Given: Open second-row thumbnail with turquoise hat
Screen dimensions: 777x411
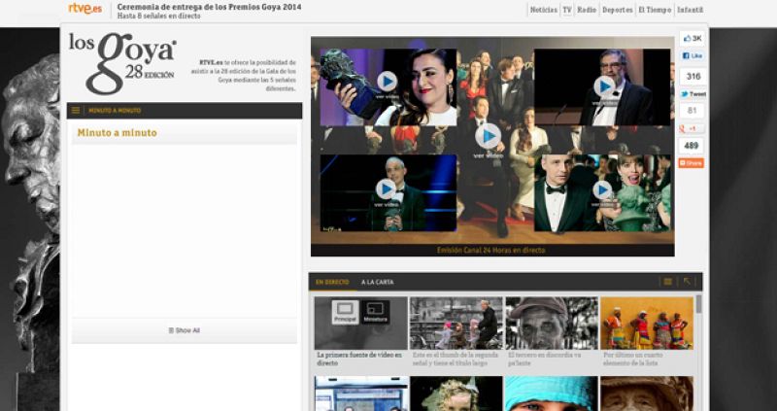Looking at the screenshot, I should pos(552,394).
